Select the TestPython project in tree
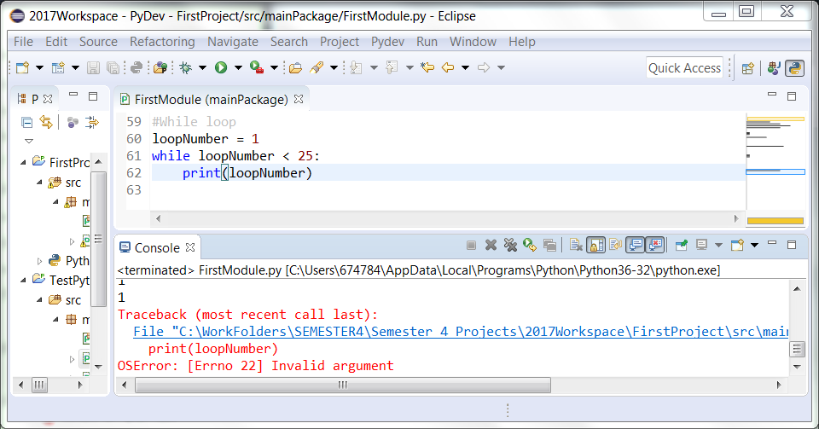819x429 pixels. [x=69, y=281]
